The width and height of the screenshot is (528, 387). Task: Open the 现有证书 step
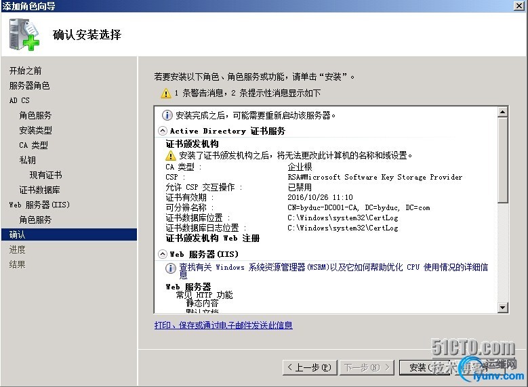tap(45, 175)
